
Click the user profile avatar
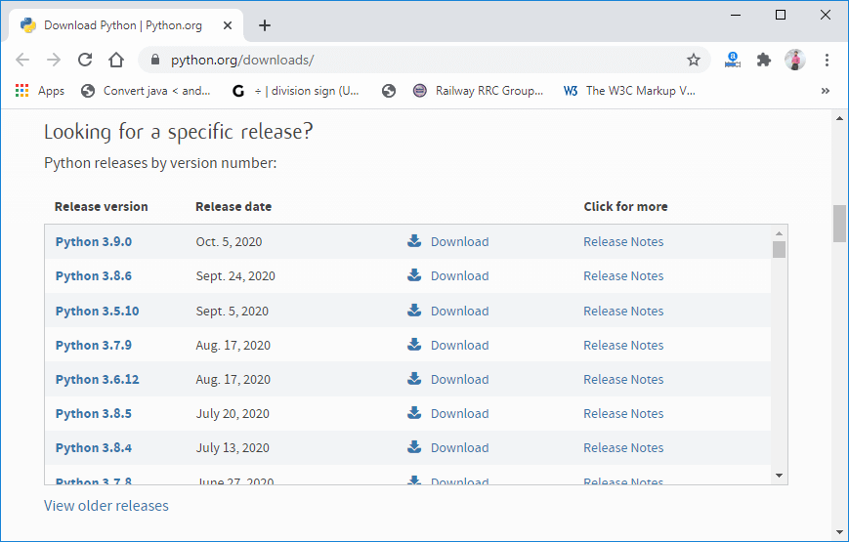pos(795,60)
